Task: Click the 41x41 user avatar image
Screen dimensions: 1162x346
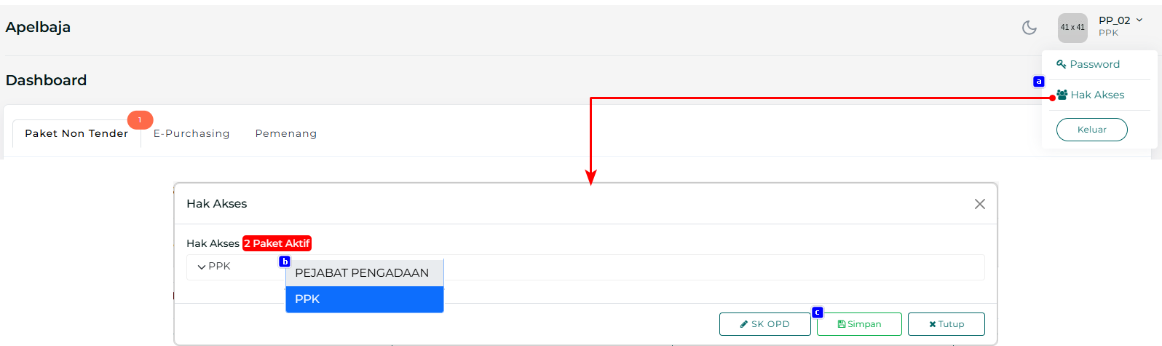Action: [x=1072, y=28]
